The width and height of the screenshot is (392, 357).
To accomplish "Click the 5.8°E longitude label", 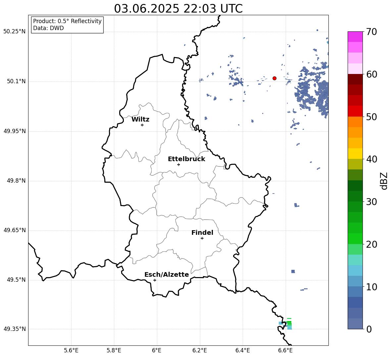I will (114, 350).
